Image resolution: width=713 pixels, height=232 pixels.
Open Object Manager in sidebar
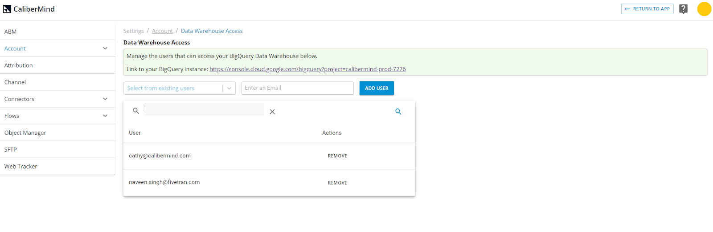click(x=57, y=133)
